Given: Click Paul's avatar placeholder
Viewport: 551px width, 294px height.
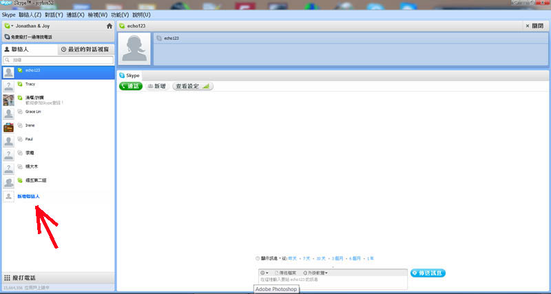Looking at the screenshot, I should click(8, 141).
